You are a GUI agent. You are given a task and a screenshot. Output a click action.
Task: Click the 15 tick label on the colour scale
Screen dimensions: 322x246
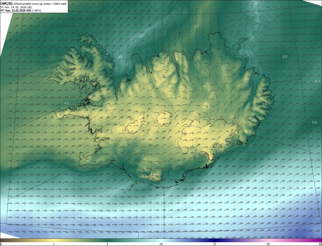click(215, 244)
